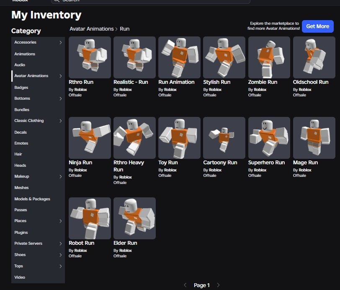The height and width of the screenshot is (290, 340).
Task: Open the Ninja Run animation thumbnail
Action: click(x=90, y=138)
